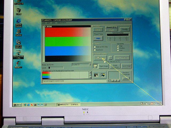171x128 pixels.
Task: Enable Start on VIS Only checkbox
Action: point(94,47)
